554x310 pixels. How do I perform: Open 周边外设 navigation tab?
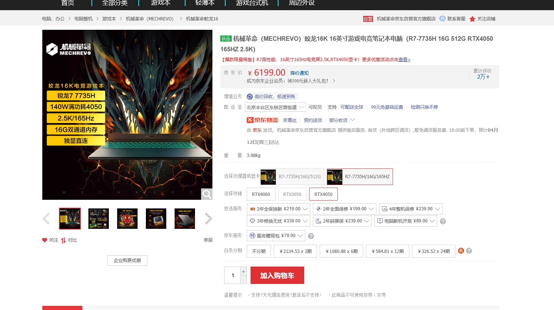[x=302, y=3]
